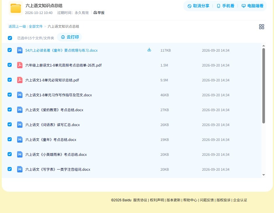Click PDF icon of 高频考点总结单-26页 file
Screen dimensions: 274x213
point(20,65)
